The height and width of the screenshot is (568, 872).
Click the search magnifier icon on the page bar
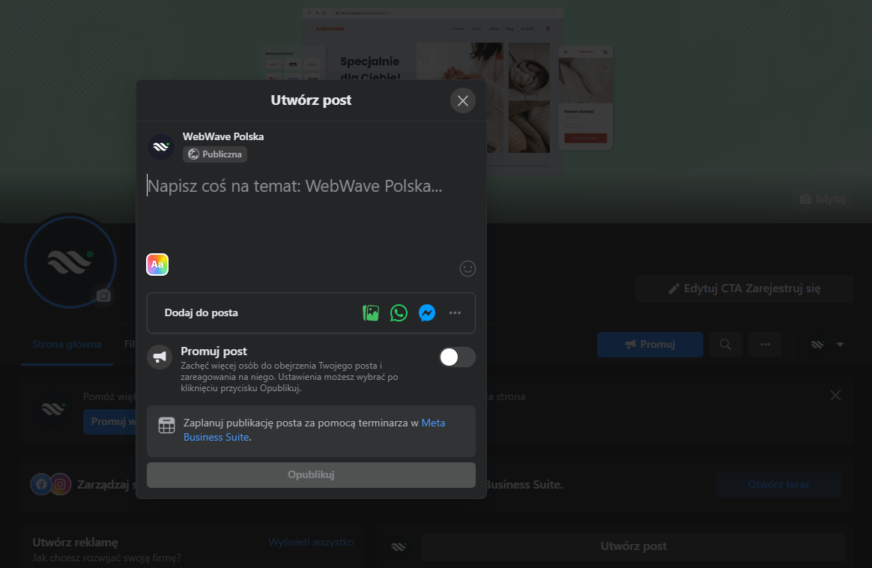pyautogui.click(x=725, y=345)
